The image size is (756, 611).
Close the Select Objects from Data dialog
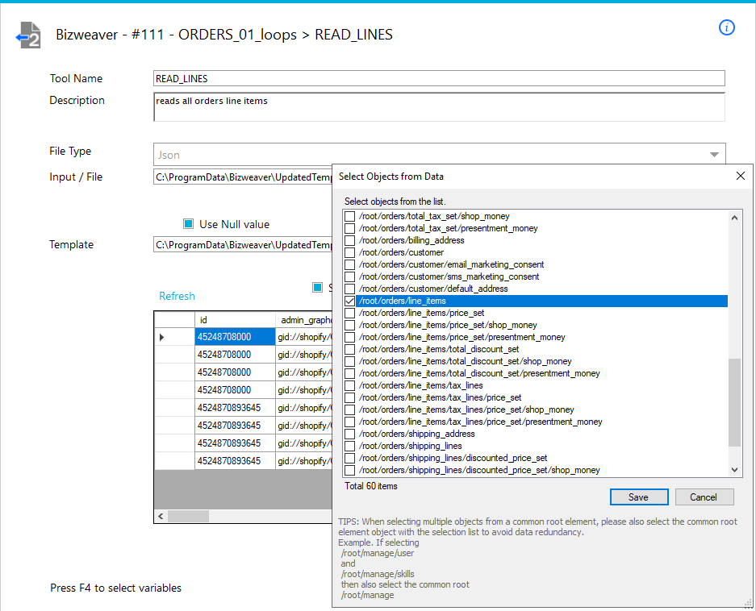click(x=741, y=176)
